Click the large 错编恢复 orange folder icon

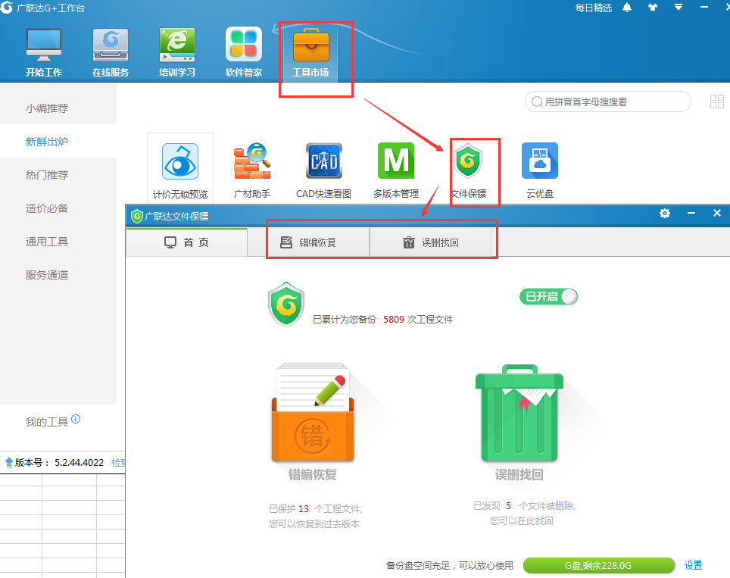pyautogui.click(x=313, y=413)
